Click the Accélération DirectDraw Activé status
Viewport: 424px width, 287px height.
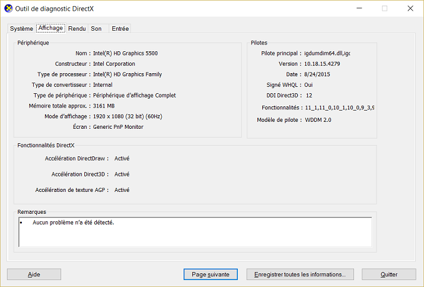(122, 158)
